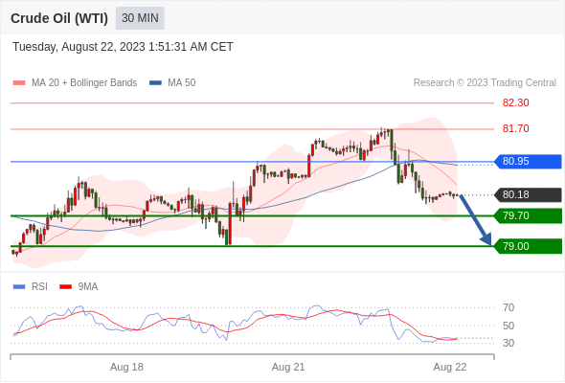Image resolution: width=565 pixels, height=383 pixels.
Task: Toggle MA 20 + Bollinger Bands legend swatch
Action: pyautogui.click(x=19, y=83)
